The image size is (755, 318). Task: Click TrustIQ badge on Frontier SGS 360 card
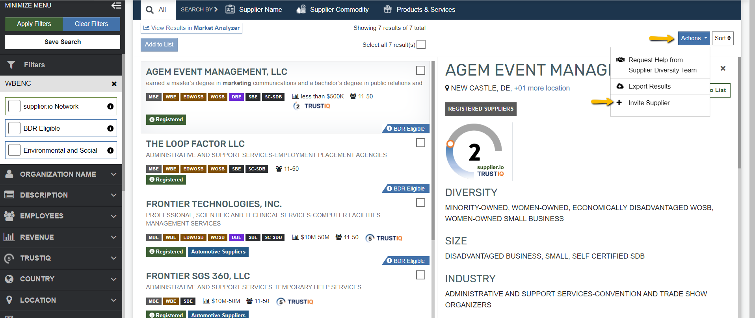coord(295,301)
